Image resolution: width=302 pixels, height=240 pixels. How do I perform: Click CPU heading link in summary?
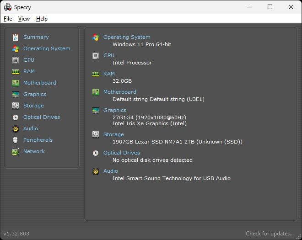pyautogui.click(x=109, y=55)
